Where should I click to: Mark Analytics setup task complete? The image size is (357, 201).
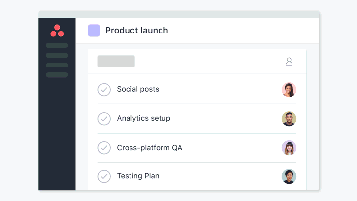tap(104, 119)
